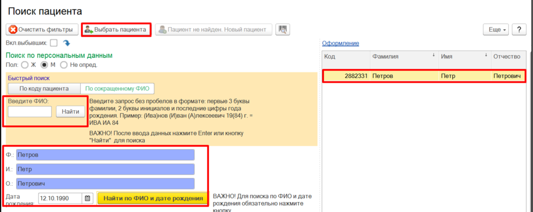533x212 pixels.
Task: Open the calendar picker for birth date
Action: 88,198
